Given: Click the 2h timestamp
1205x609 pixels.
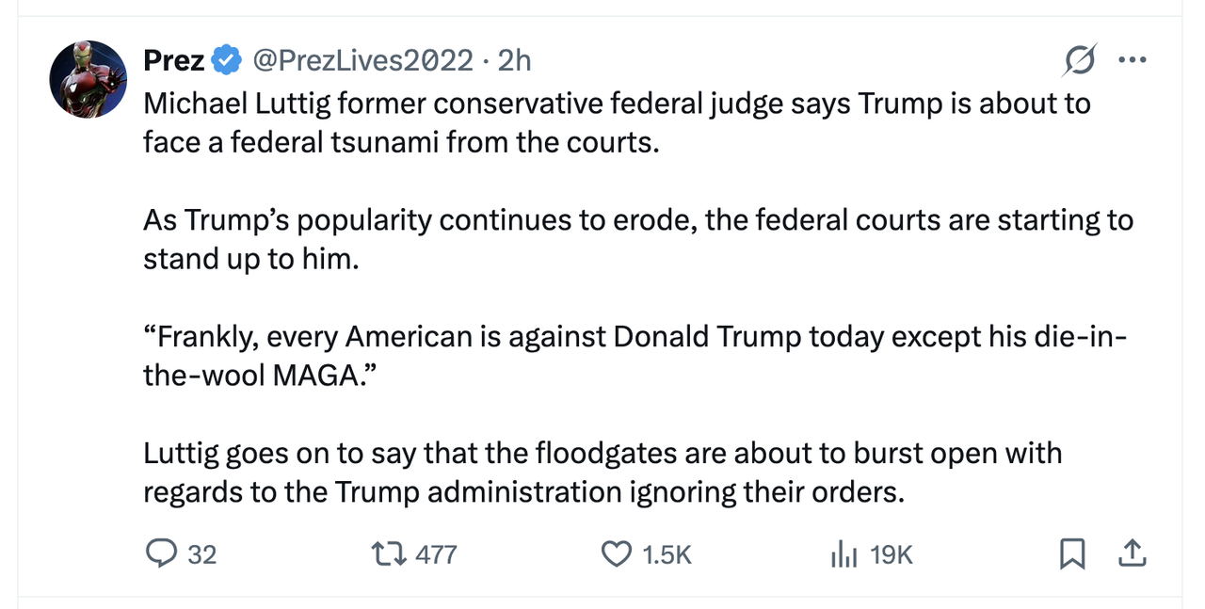Looking at the screenshot, I should [x=515, y=61].
